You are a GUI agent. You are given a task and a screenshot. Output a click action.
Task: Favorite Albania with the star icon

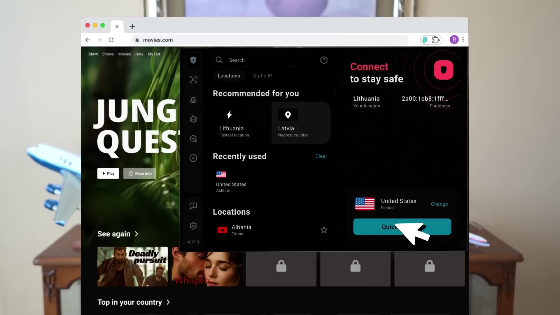click(324, 230)
